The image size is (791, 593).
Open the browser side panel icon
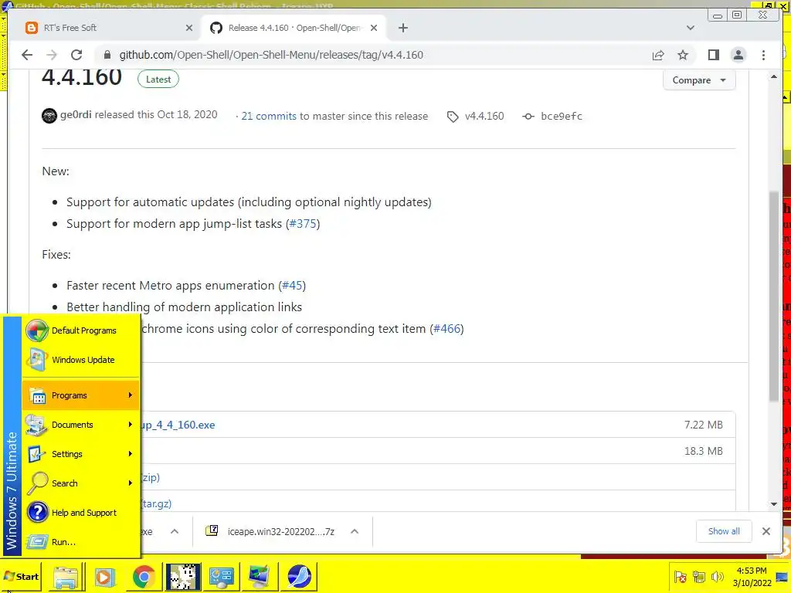point(713,55)
